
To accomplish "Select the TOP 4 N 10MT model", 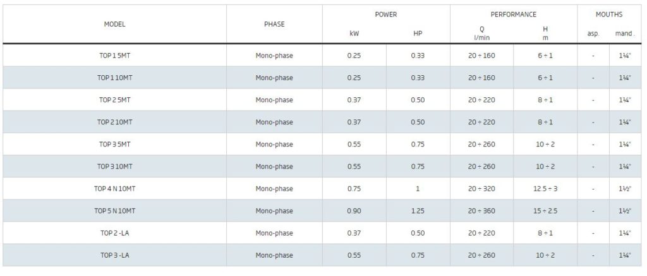I will (x=114, y=189).
